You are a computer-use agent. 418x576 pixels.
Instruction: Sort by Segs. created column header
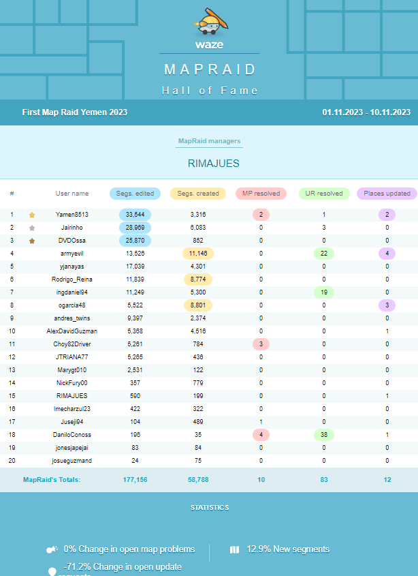click(x=198, y=194)
